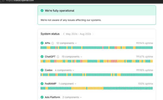Click the '99.98% uptime' Codex value
The width and height of the screenshot is (163, 100).
pyautogui.click(x=144, y=70)
